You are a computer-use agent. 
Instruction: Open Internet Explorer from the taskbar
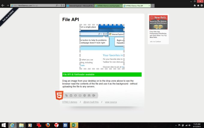(x=12, y=125)
